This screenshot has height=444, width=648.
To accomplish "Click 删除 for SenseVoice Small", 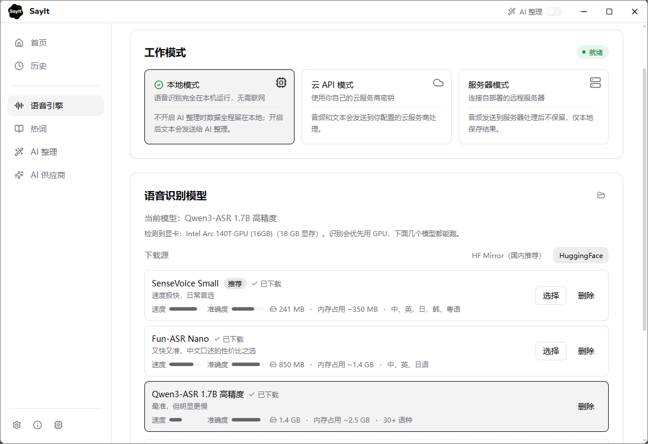I will [586, 296].
